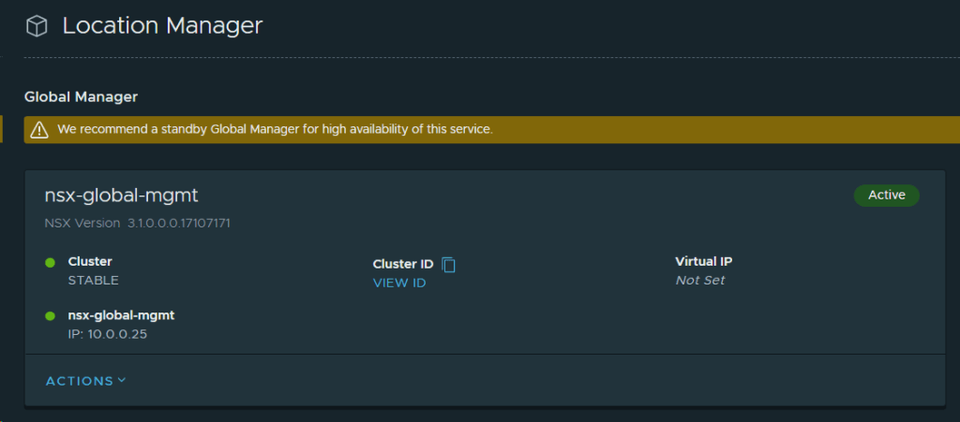
Task: Select the nsx-global-mgmt node name label
Action: click(x=122, y=315)
